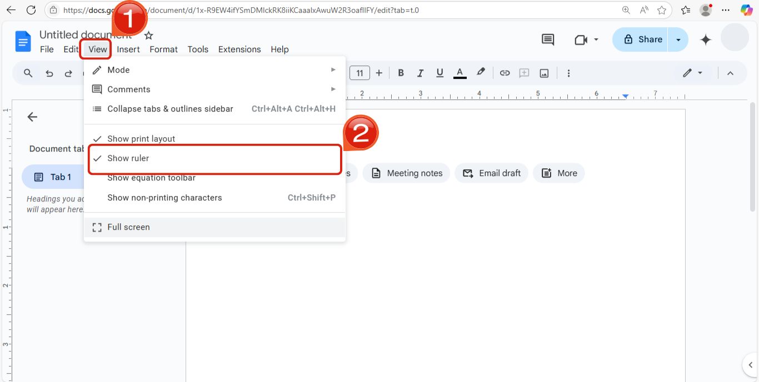This screenshot has width=759, height=382.
Task: Open document search with the magnifier icon
Action: click(x=28, y=73)
